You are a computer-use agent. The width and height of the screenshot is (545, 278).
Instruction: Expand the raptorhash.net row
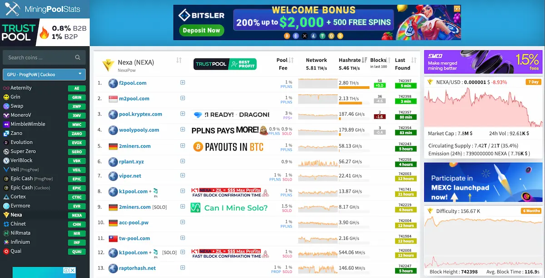(x=183, y=268)
